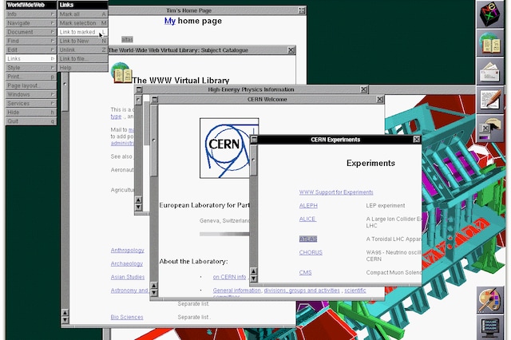The height and width of the screenshot is (340, 511).
Task: Click the terminal monitor dock icon
Action: click(490, 327)
